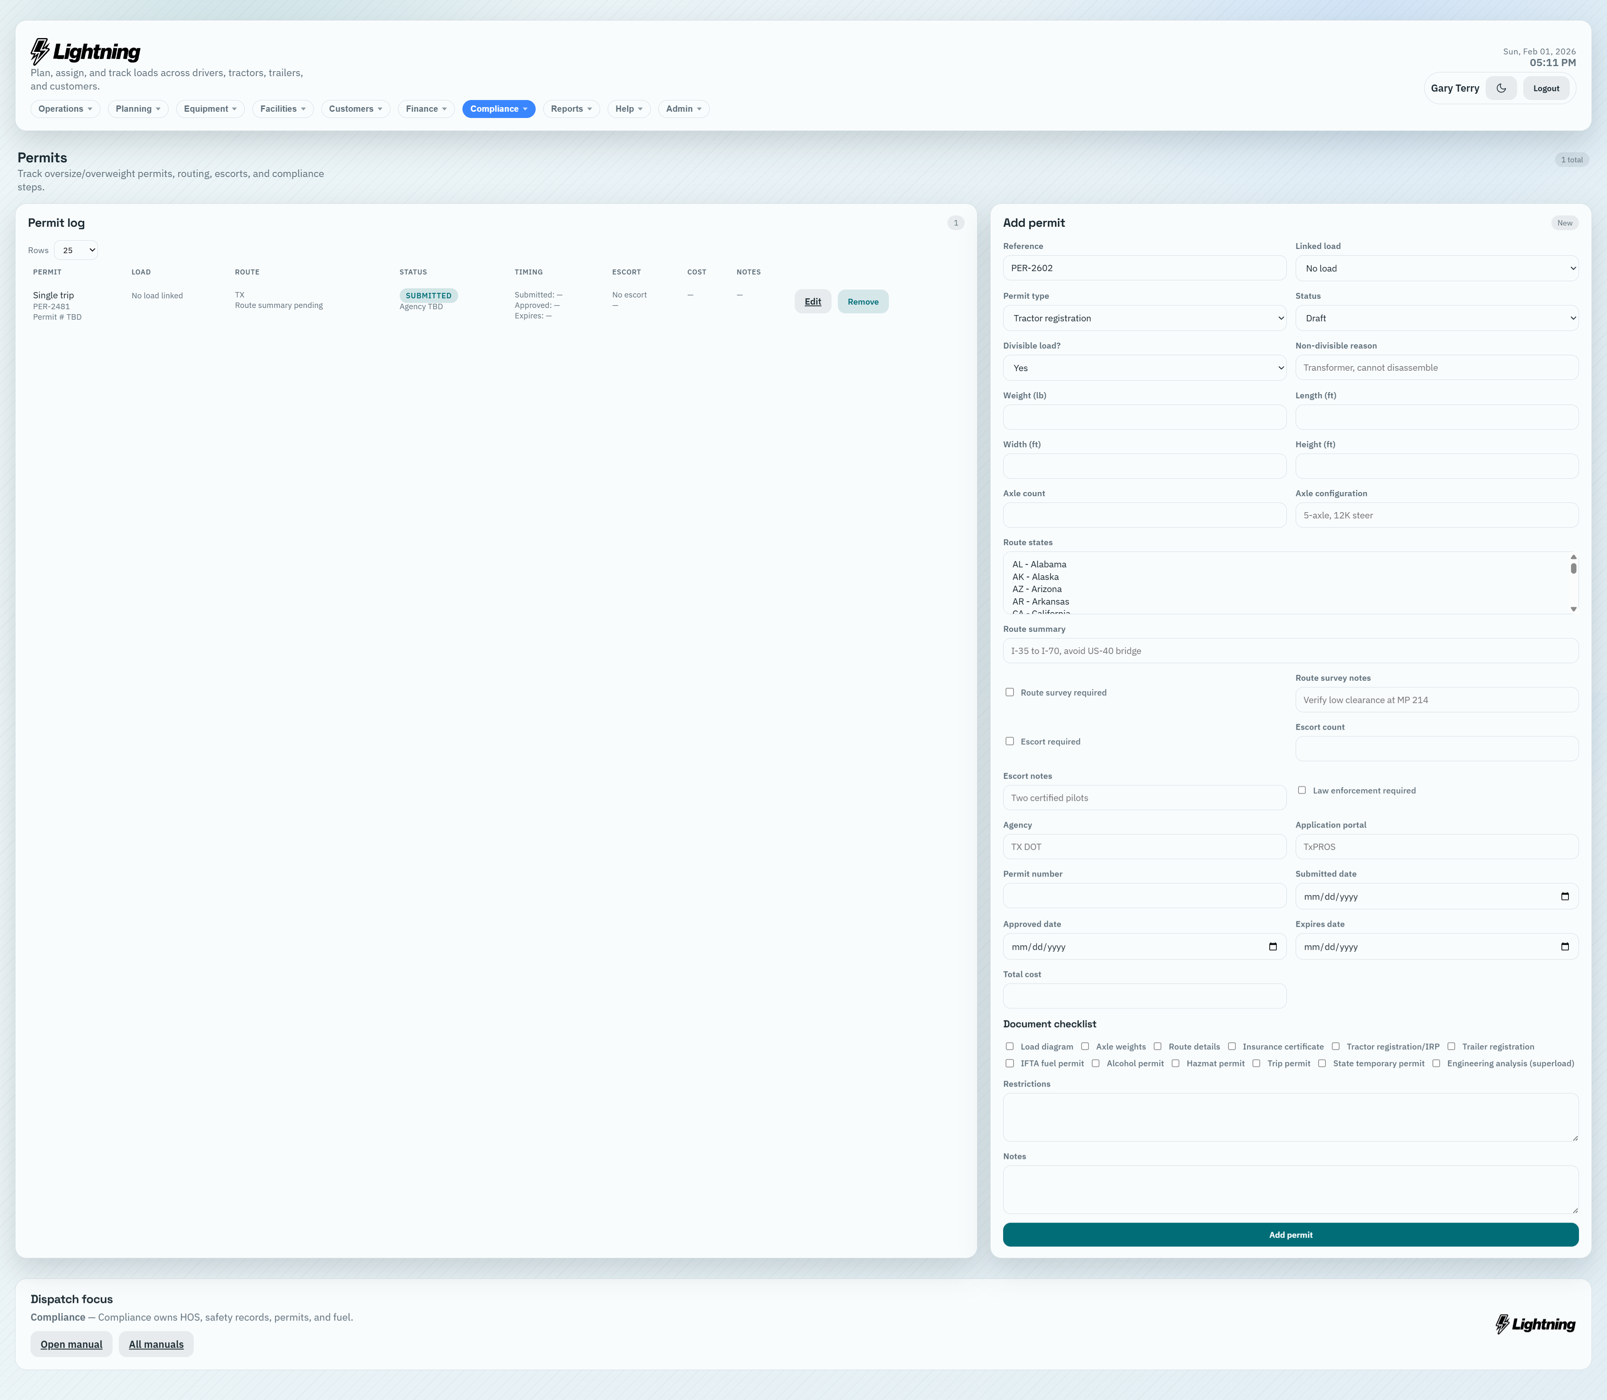Check Load diagram in the document checklist
The height and width of the screenshot is (1400, 1607).
1009,1046
